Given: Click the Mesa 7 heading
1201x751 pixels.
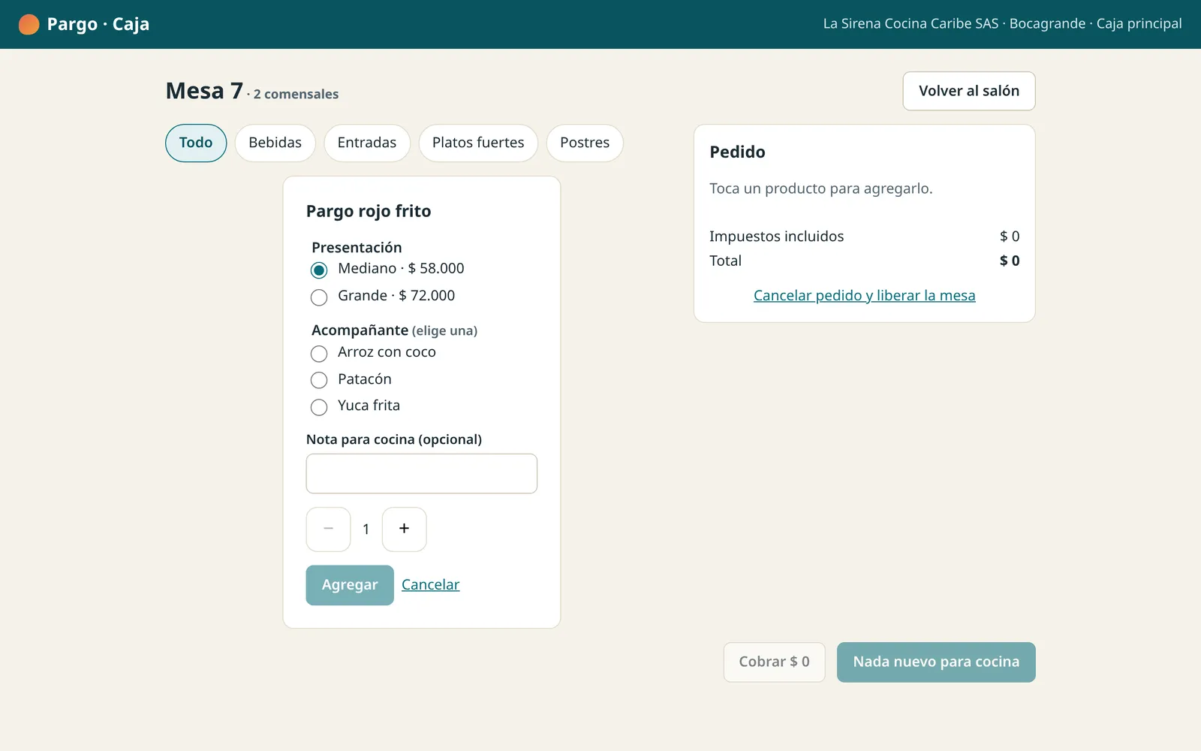Looking at the screenshot, I should click(x=204, y=91).
